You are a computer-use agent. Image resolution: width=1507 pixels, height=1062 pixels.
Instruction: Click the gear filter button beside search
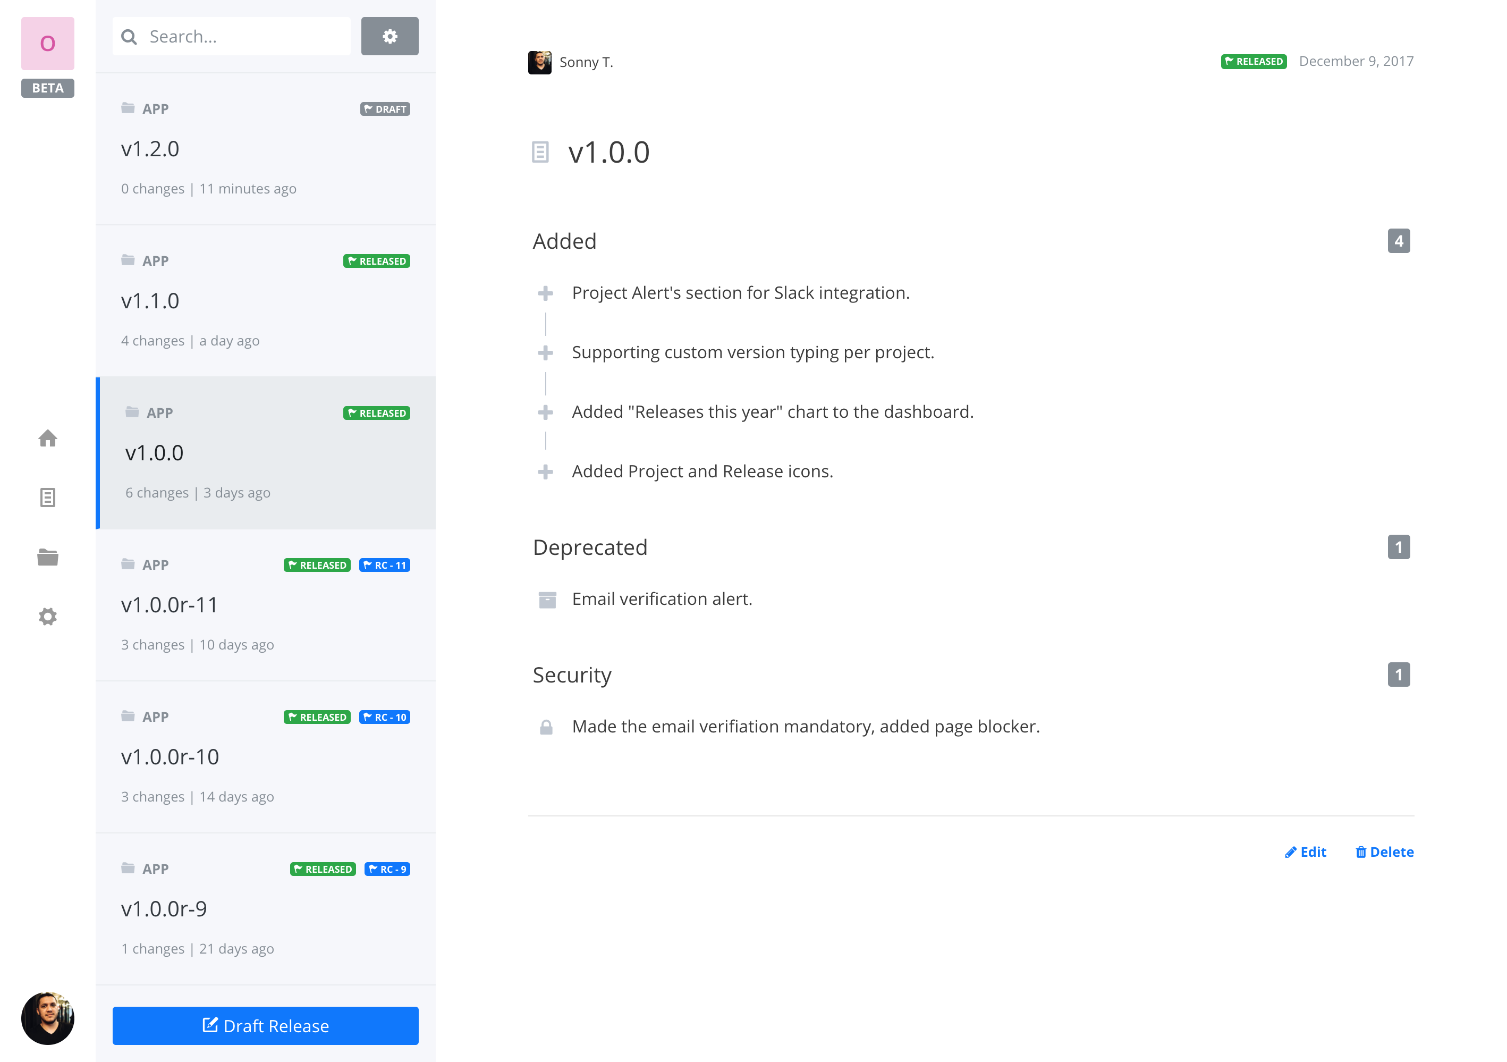click(x=389, y=36)
